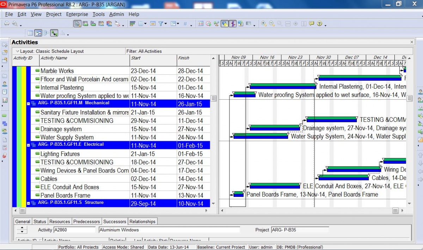
Task: Select the Panel Boards Frame Gantt bar
Action: [x=238, y=194]
